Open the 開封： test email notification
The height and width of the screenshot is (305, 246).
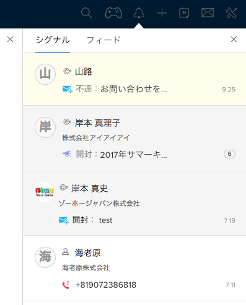click(92, 220)
